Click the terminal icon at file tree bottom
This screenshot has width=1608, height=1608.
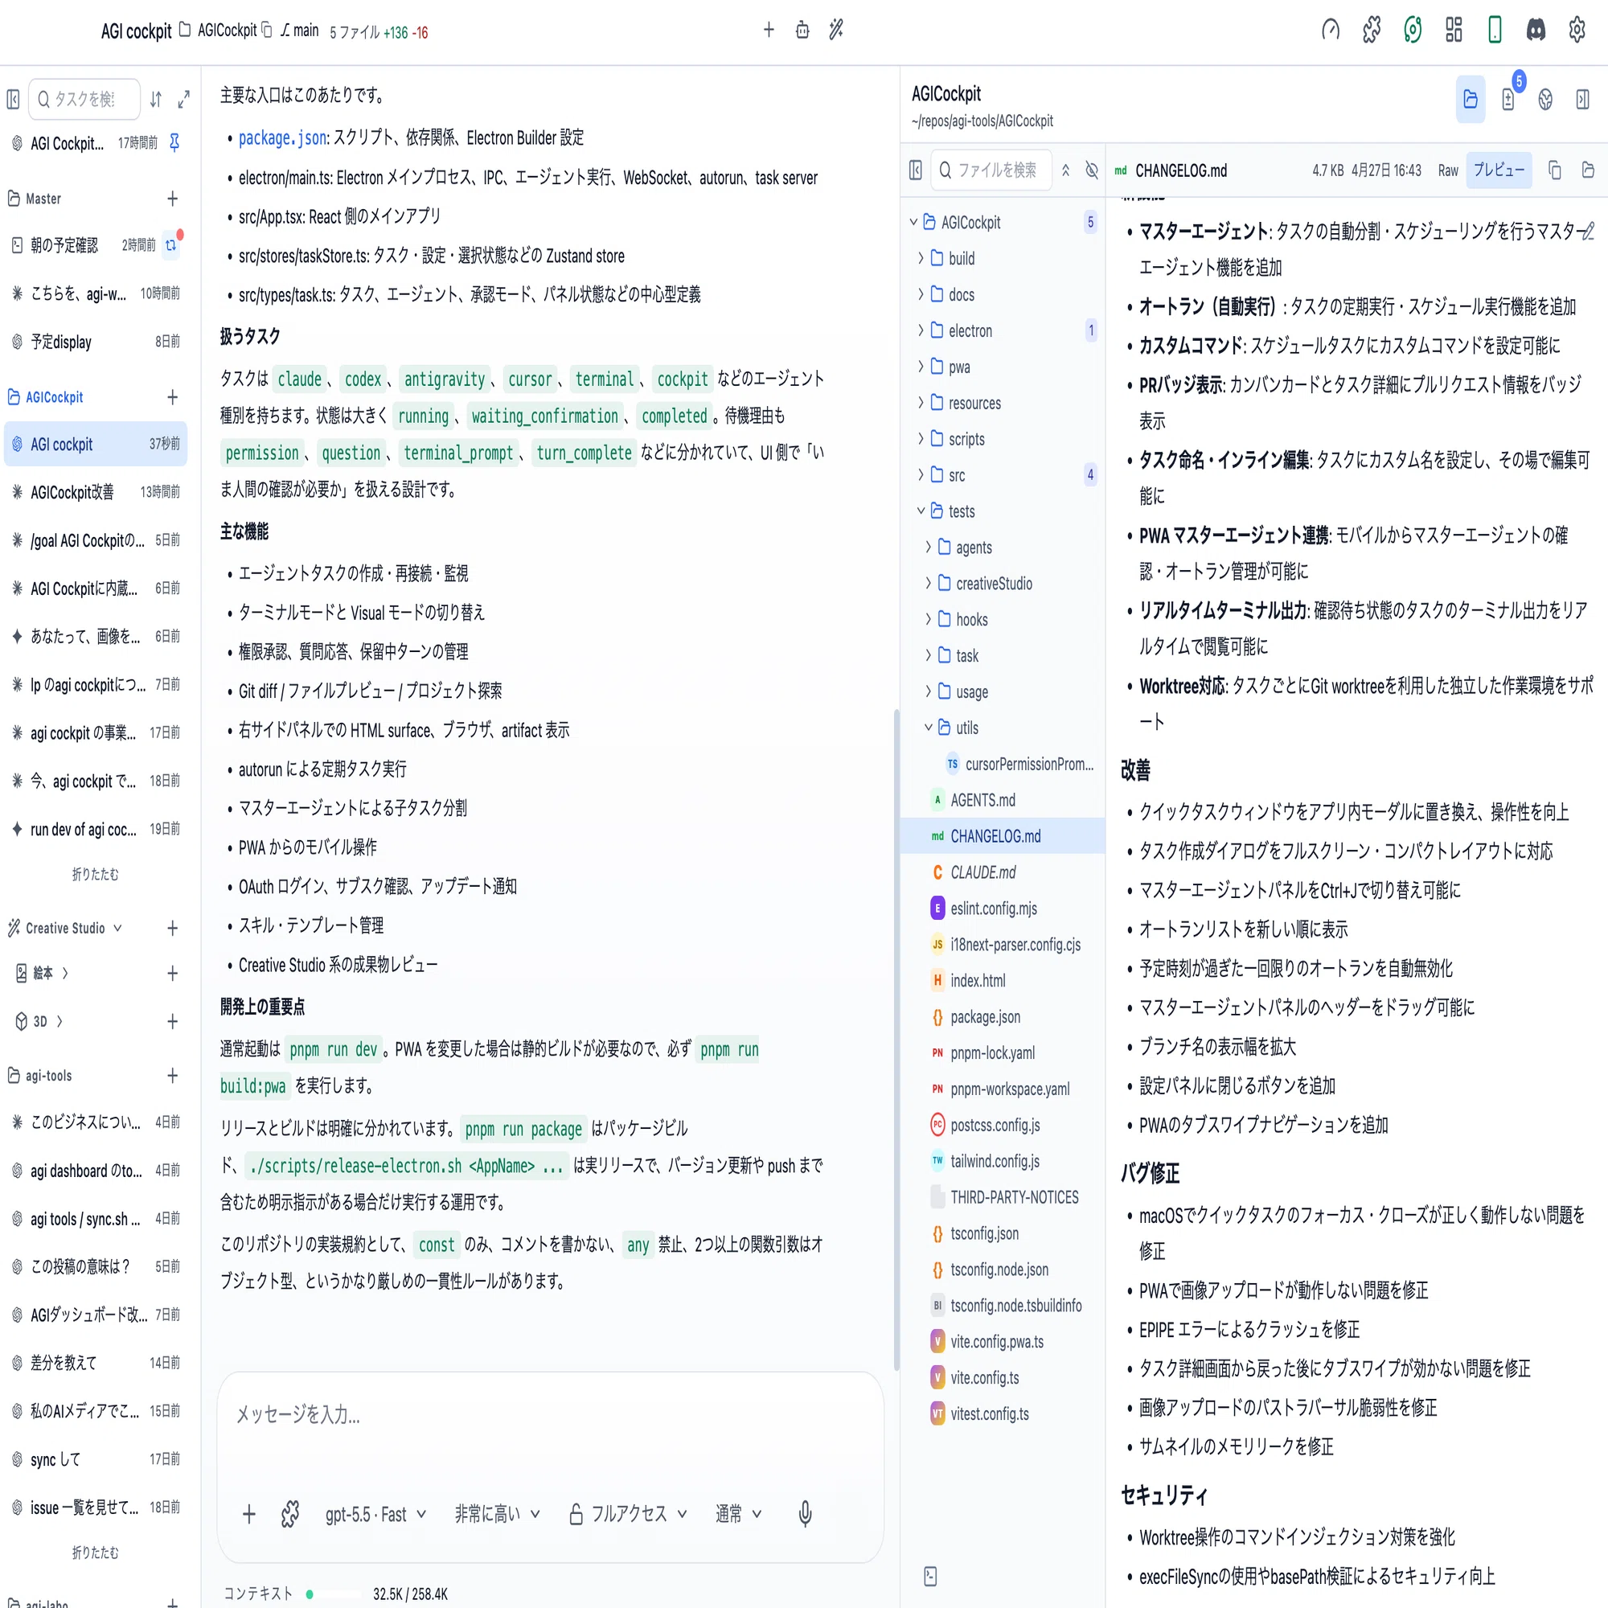coord(930,1577)
